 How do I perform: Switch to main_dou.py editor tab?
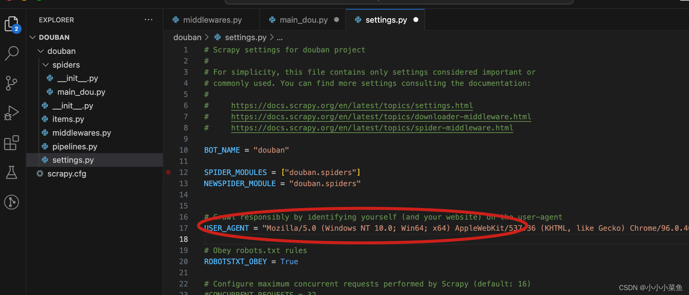[303, 20]
